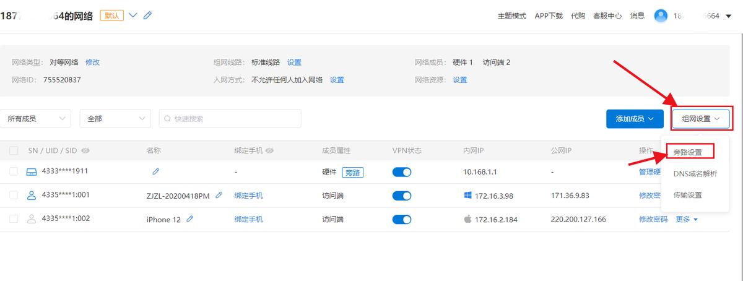The height and width of the screenshot is (281, 743).
Task: Click the user icon for 4335****1:002
Action: (x=32, y=218)
